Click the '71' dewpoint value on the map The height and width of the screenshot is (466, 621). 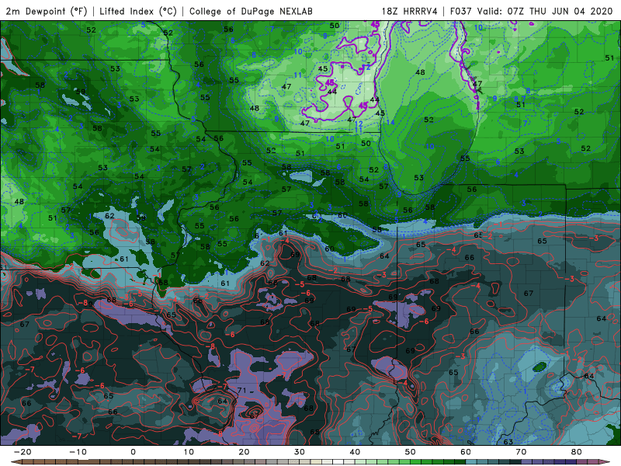tap(242, 391)
